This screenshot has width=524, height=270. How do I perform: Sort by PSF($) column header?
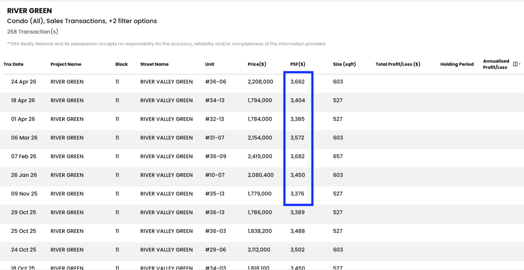pos(298,64)
